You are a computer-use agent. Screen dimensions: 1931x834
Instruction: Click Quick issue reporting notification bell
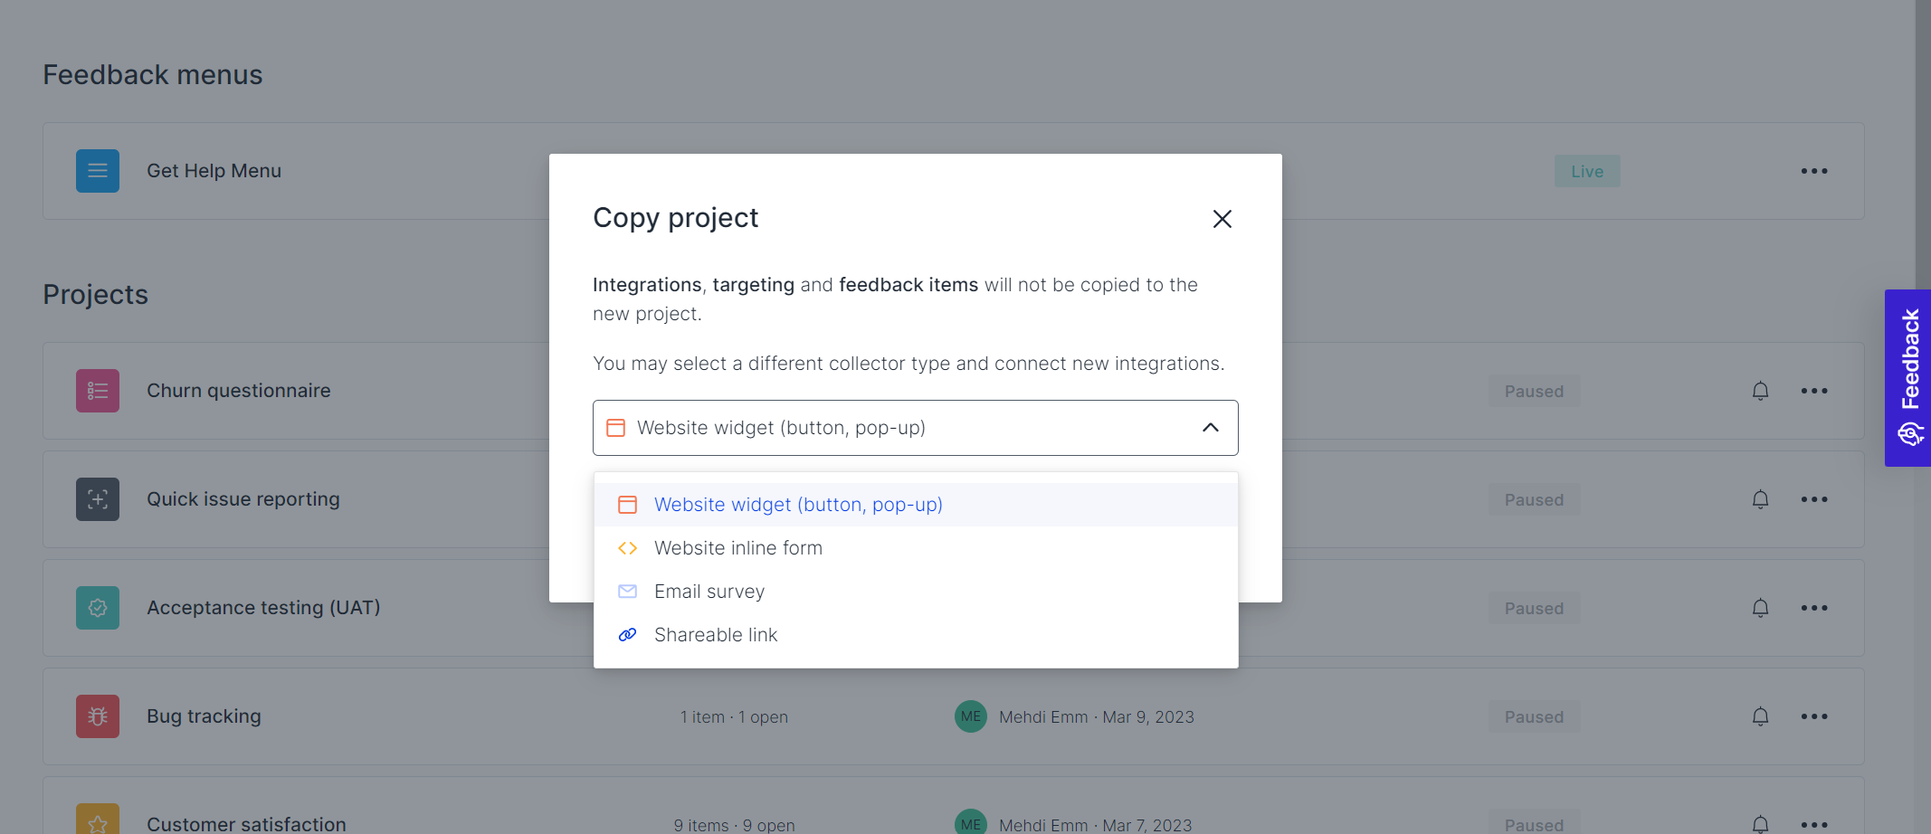tap(1760, 499)
